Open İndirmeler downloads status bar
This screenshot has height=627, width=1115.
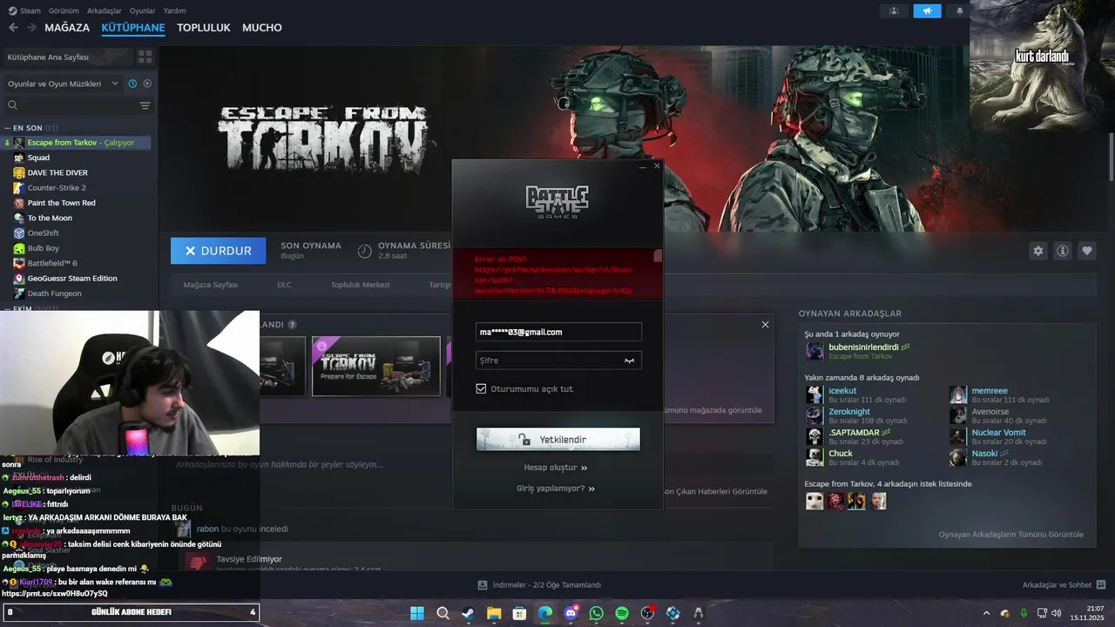point(540,585)
